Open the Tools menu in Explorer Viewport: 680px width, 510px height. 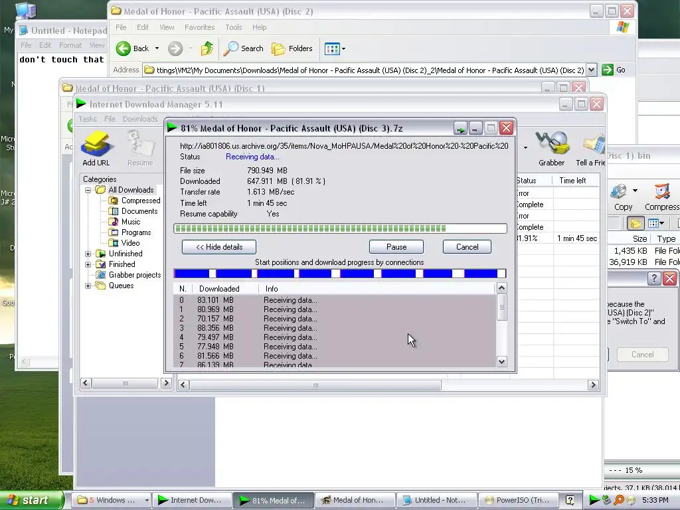pyautogui.click(x=234, y=27)
